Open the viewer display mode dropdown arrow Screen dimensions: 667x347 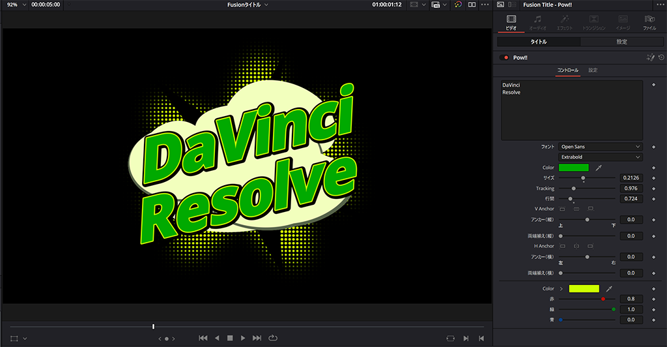(423, 5)
